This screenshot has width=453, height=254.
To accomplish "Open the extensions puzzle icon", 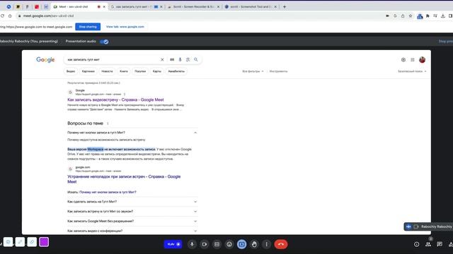I will tap(428, 16).
